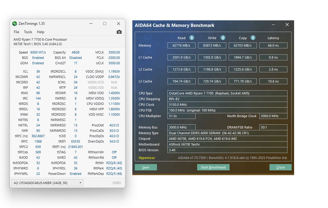Click the Capacity value 48GB

pos(76,52)
